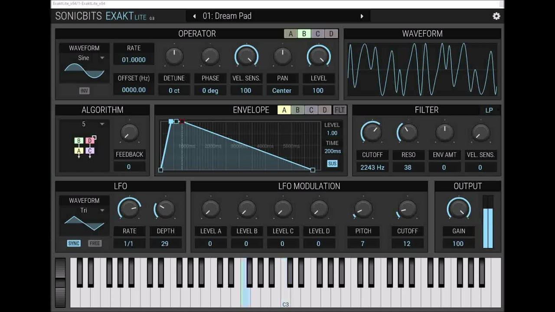Enable LFO FREE mode
This screenshot has height=312, width=555.
(x=95, y=244)
